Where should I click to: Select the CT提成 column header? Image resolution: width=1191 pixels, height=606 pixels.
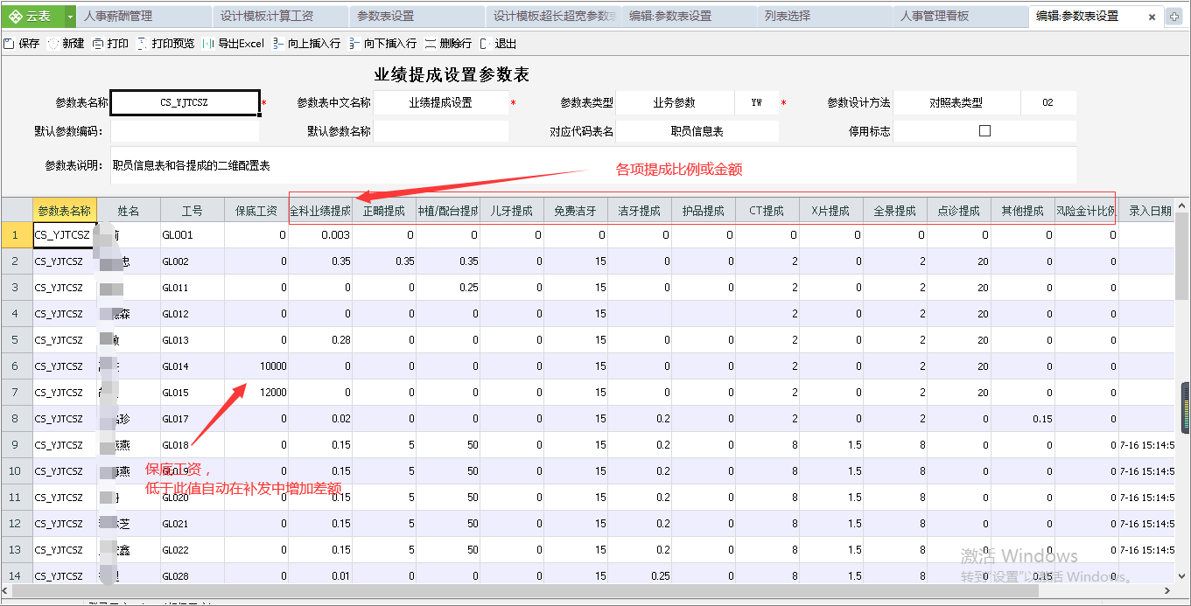(x=767, y=211)
